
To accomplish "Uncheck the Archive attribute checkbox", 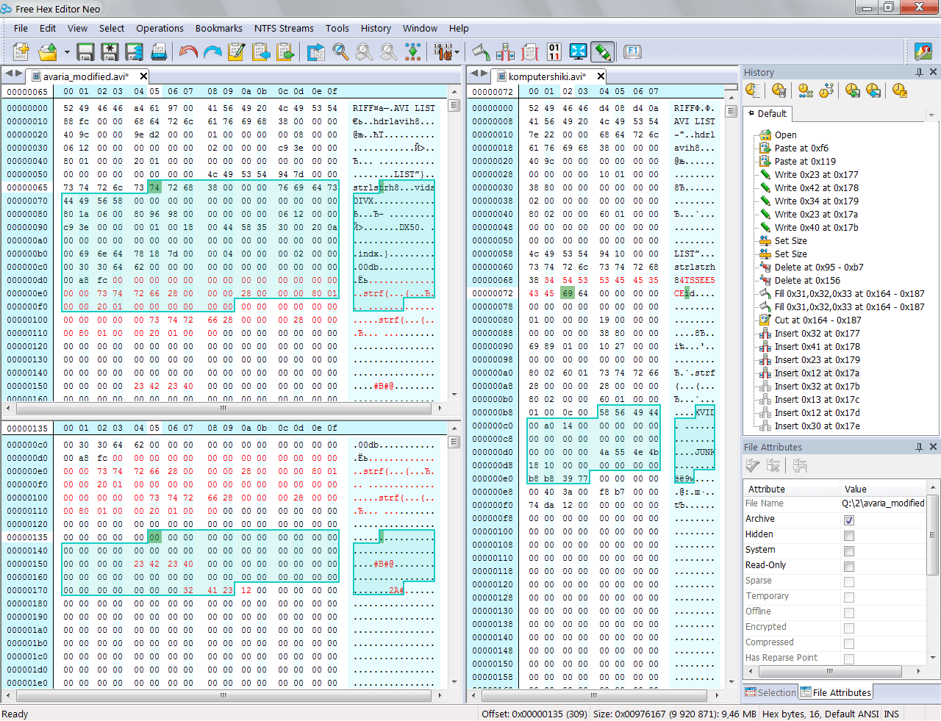I will tap(849, 520).
